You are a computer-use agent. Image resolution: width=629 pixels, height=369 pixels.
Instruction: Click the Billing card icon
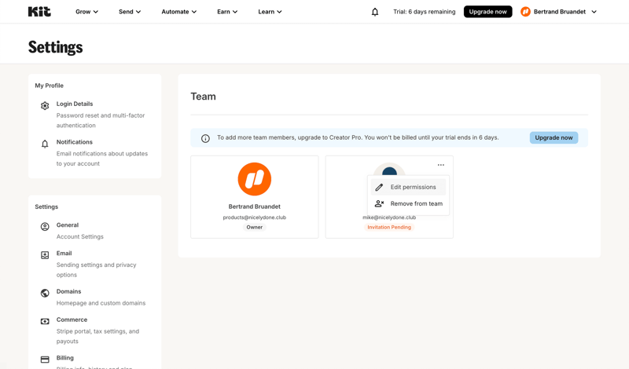(45, 360)
